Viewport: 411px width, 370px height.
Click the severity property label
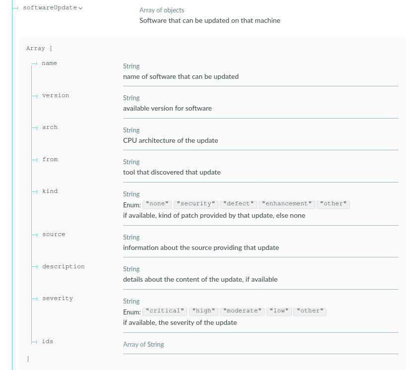coord(58,299)
